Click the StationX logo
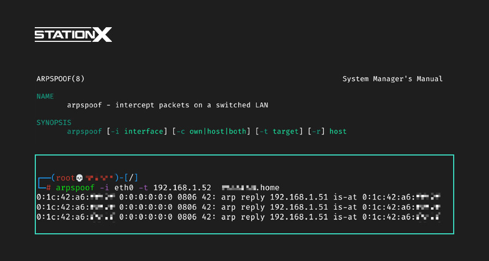 (x=73, y=35)
